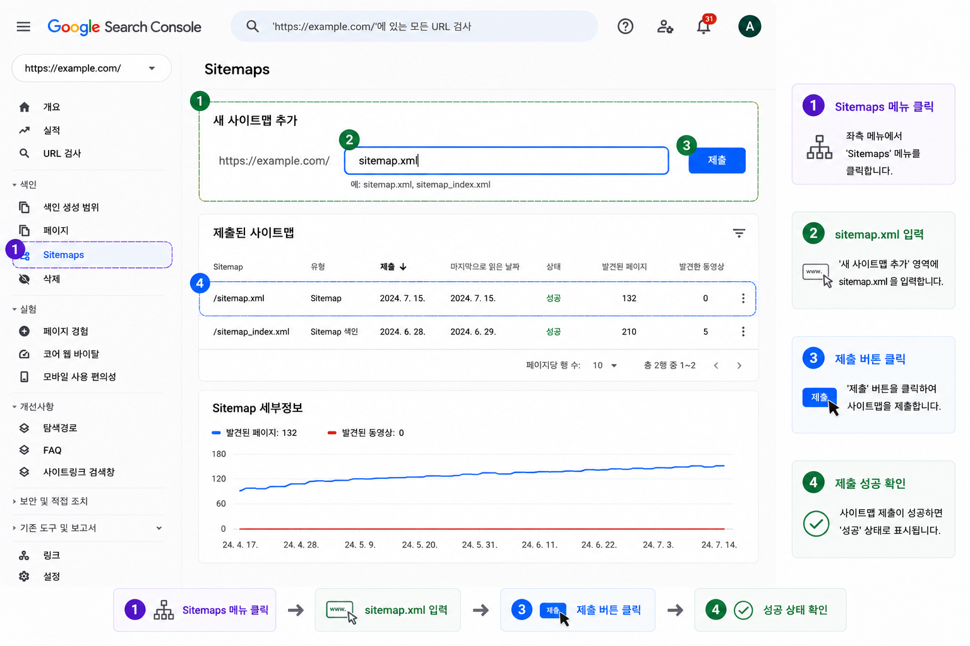970x646 pixels.
Task: Click the 삭제 sidebar icon
Action: [x=24, y=279]
